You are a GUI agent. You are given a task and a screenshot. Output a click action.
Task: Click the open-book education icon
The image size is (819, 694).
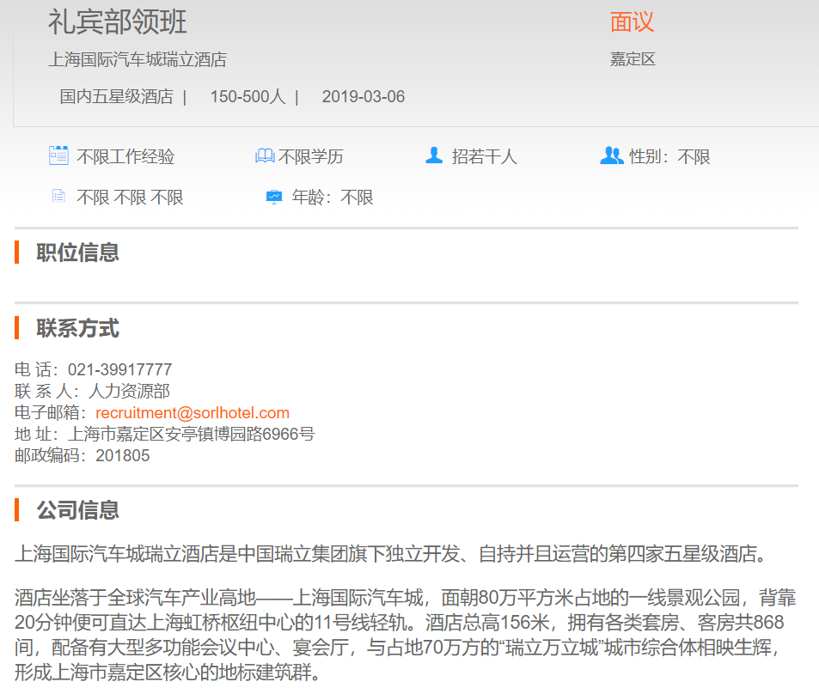[265, 156]
